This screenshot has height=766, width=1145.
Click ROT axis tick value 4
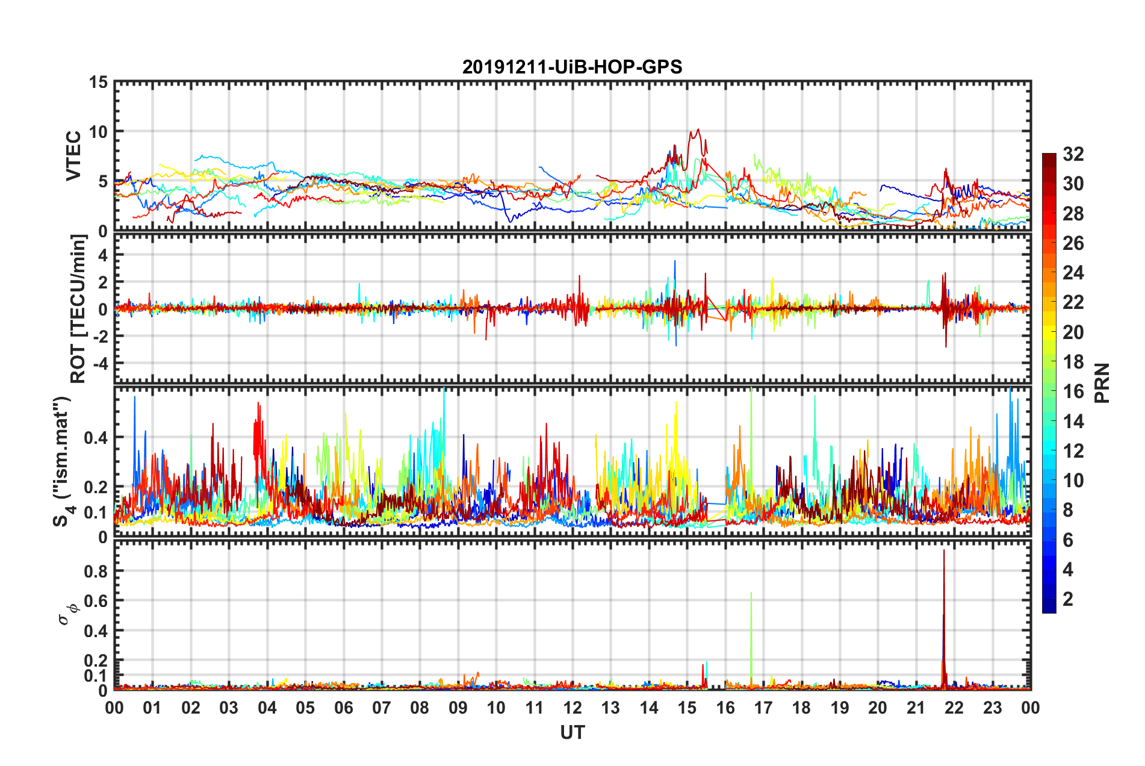[104, 255]
